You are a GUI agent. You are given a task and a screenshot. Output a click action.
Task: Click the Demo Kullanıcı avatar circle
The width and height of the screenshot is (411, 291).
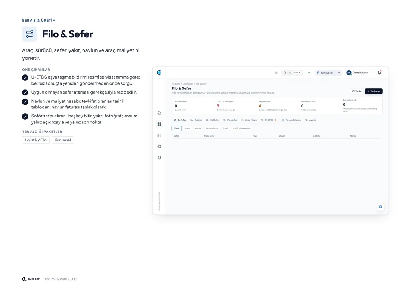(349, 73)
